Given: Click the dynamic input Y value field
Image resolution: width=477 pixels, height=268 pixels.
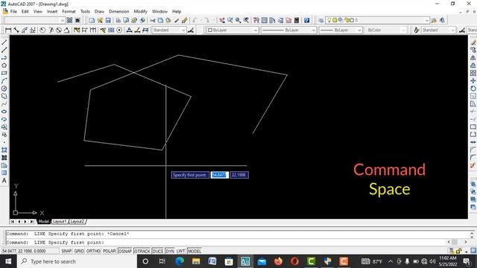Looking at the screenshot, I should 239,175.
